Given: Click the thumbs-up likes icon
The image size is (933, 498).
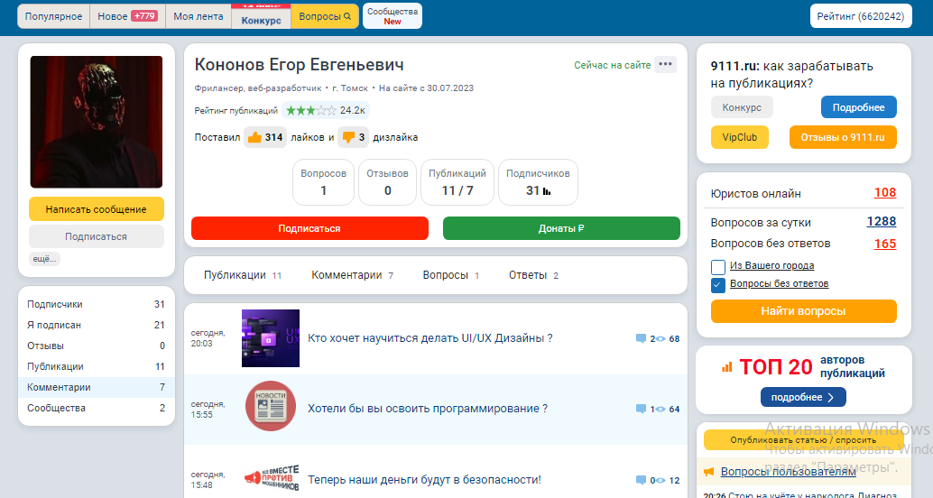Looking at the screenshot, I should 254,138.
